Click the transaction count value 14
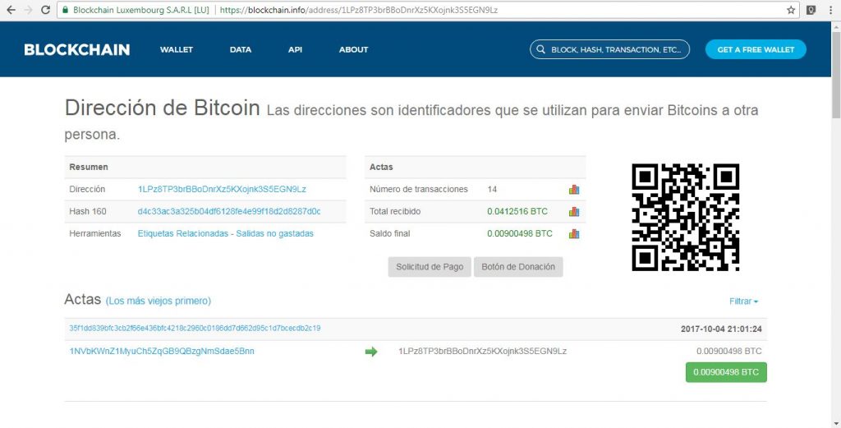This screenshot has width=841, height=428. [492, 189]
